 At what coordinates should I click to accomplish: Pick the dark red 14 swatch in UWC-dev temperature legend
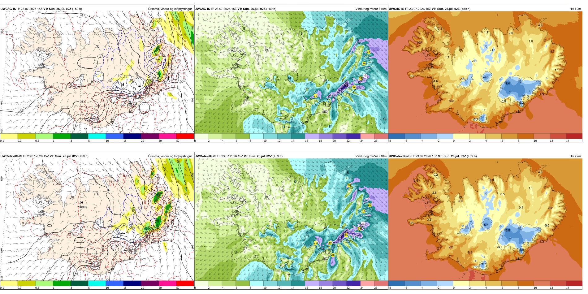click(574, 283)
